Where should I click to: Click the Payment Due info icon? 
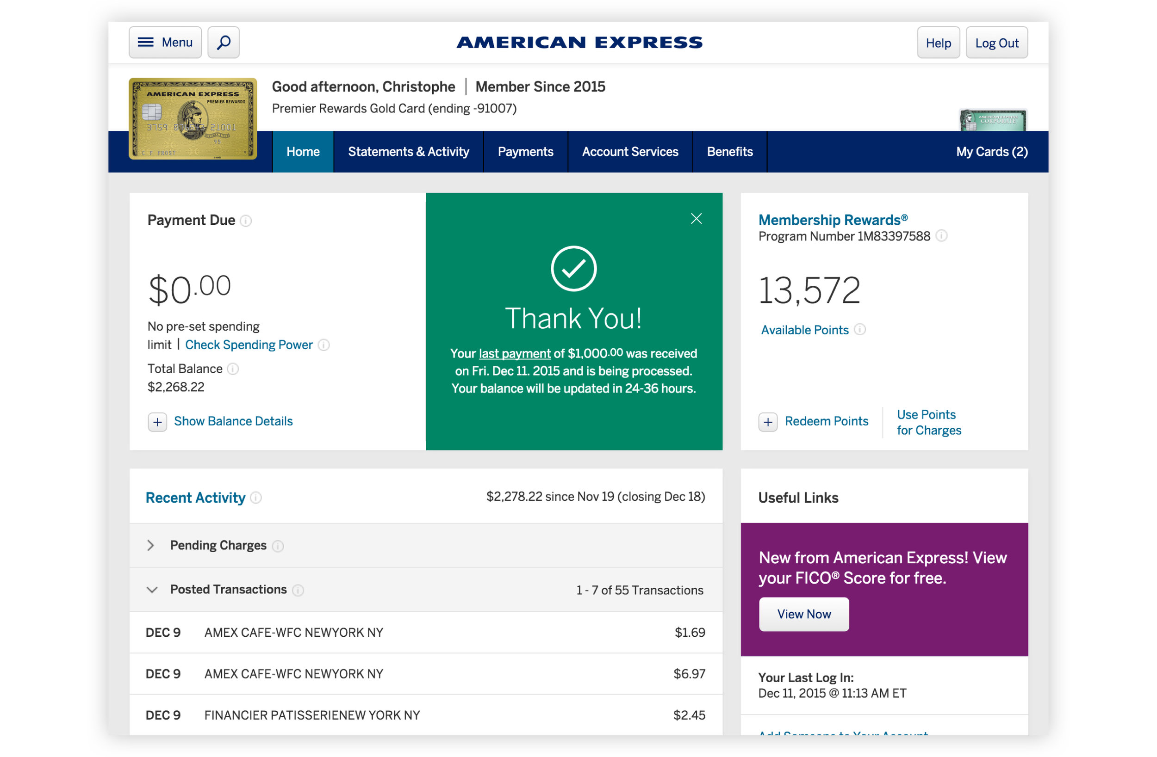pos(246,221)
